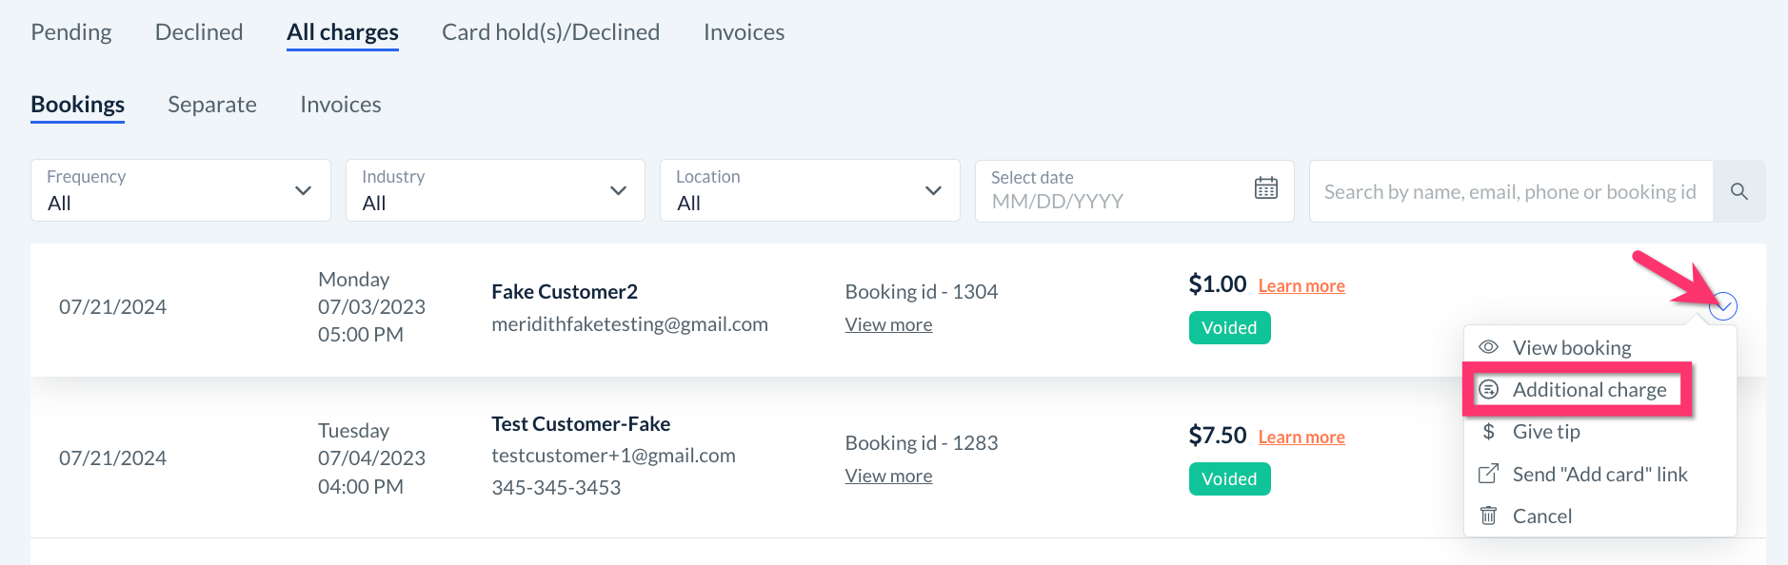This screenshot has height=565, width=1788.
Task: Open the calendar date picker icon
Action: [1265, 188]
